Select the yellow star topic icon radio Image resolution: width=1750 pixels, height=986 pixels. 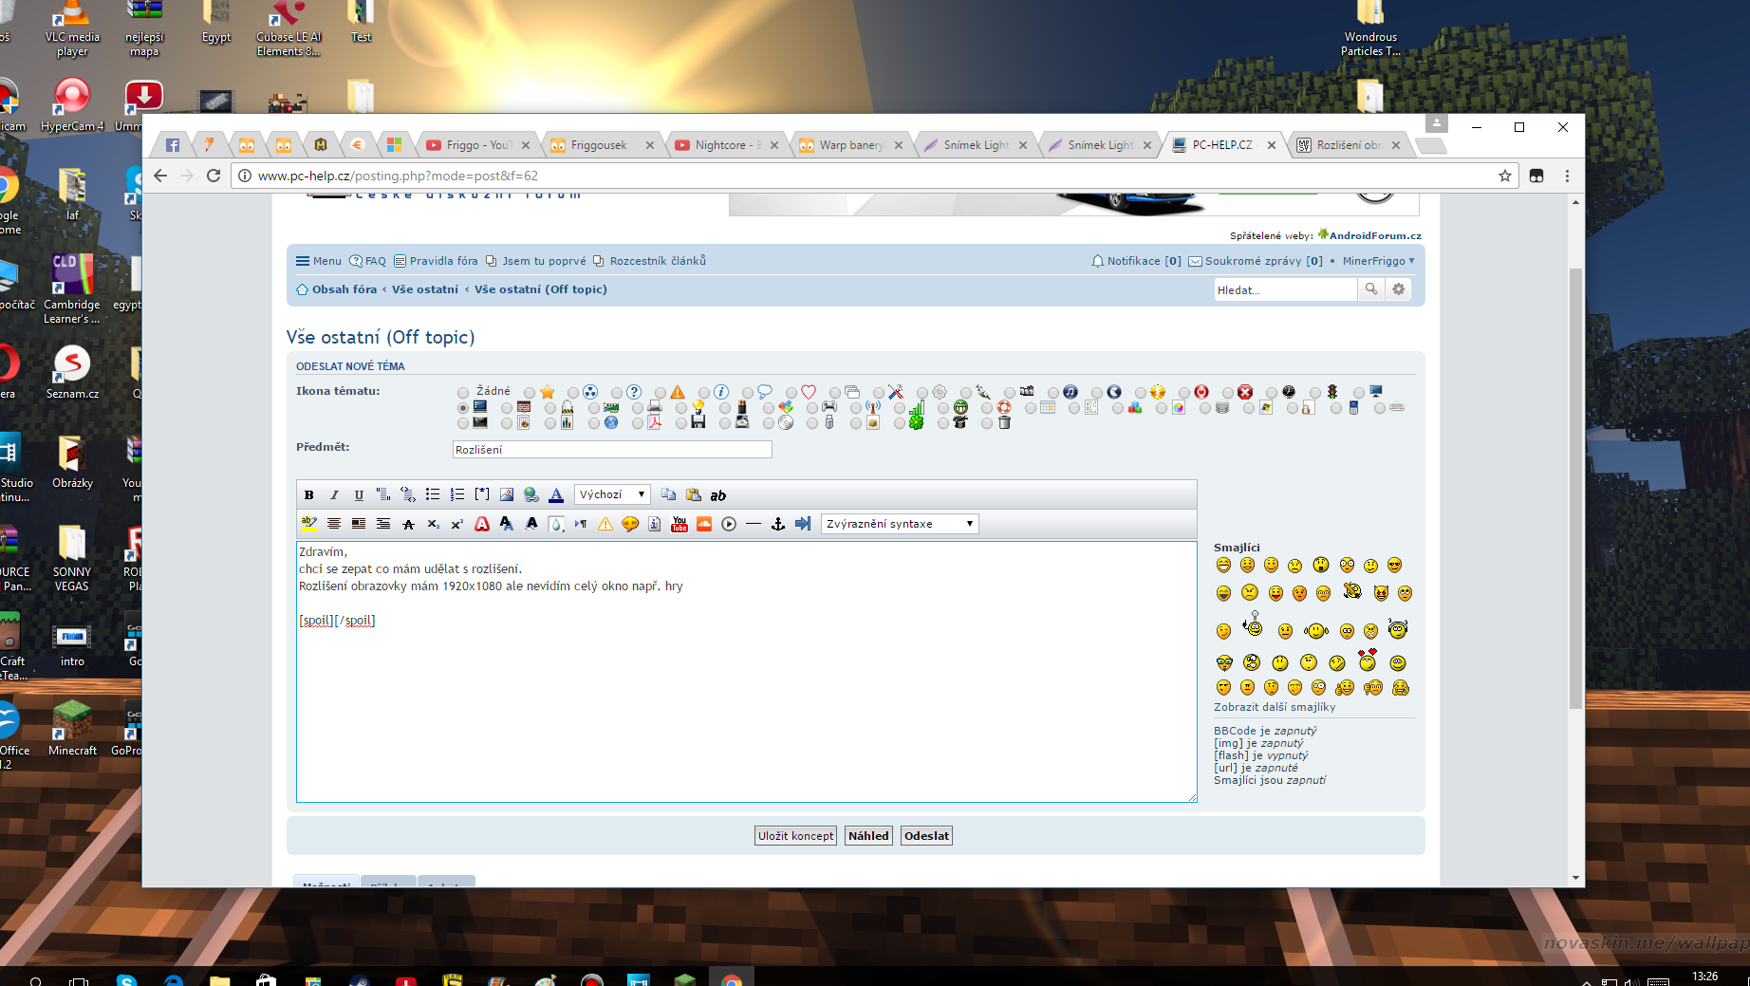[x=530, y=392]
